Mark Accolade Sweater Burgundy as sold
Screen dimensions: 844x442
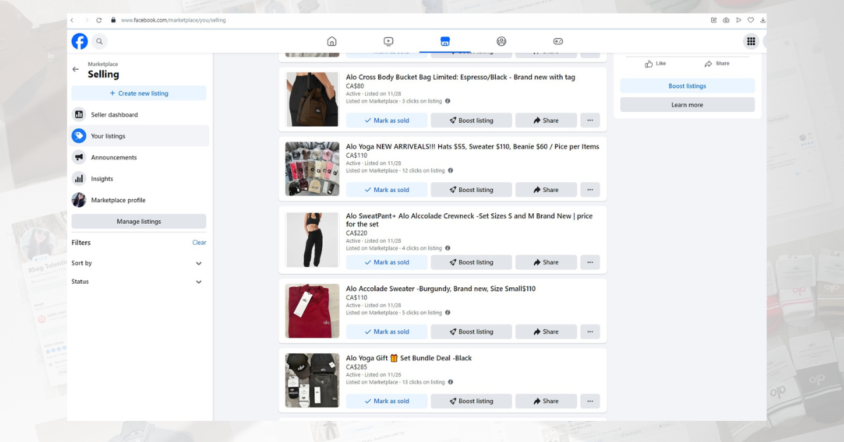(387, 331)
